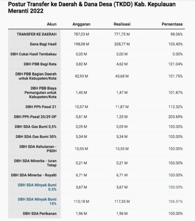Select the DBH SDA Minerba - Royalti row
Screen dimensions: 195x221
[96, 175]
